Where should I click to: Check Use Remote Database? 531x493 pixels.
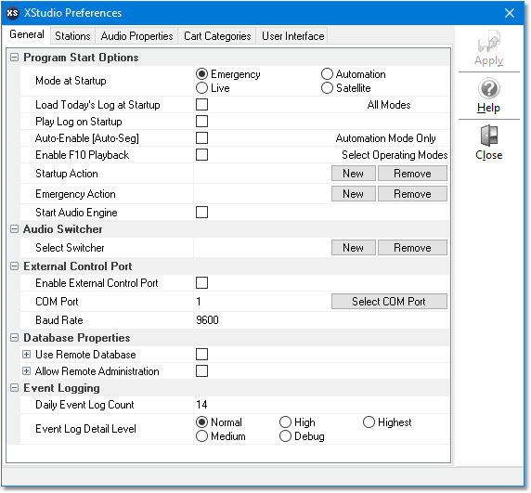201,355
